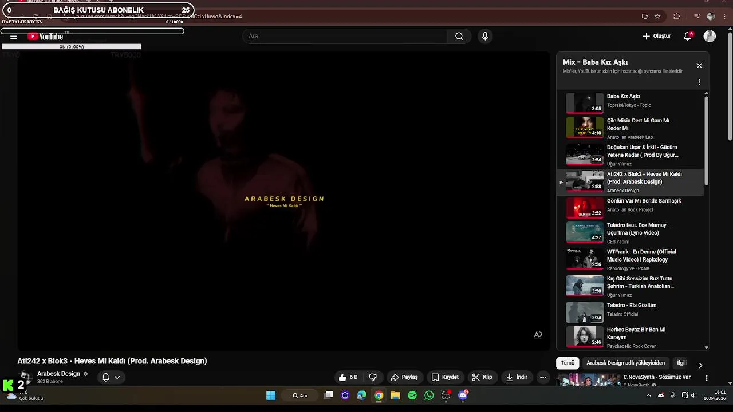Show more filter chips with right arrow
This screenshot has height=412, width=733.
point(700,365)
